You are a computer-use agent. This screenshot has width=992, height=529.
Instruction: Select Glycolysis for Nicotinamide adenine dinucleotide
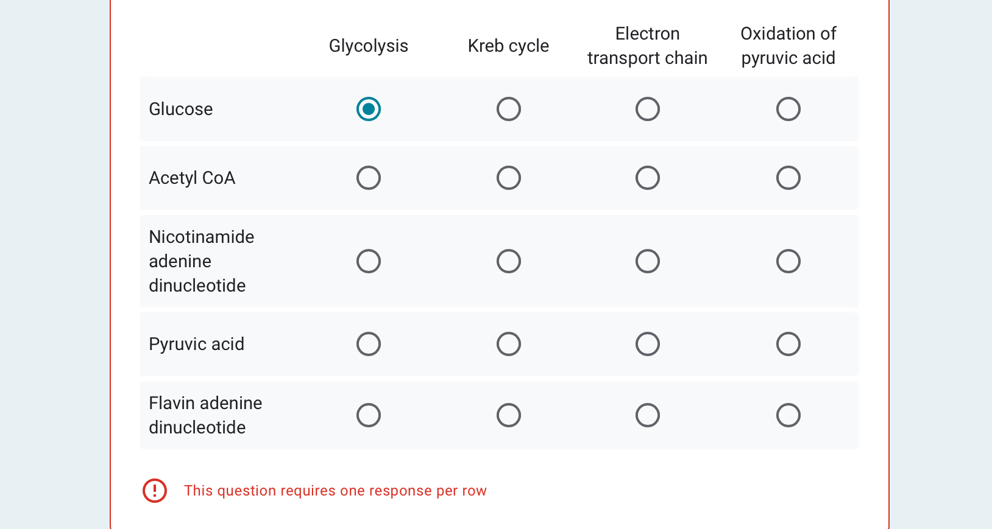368,261
